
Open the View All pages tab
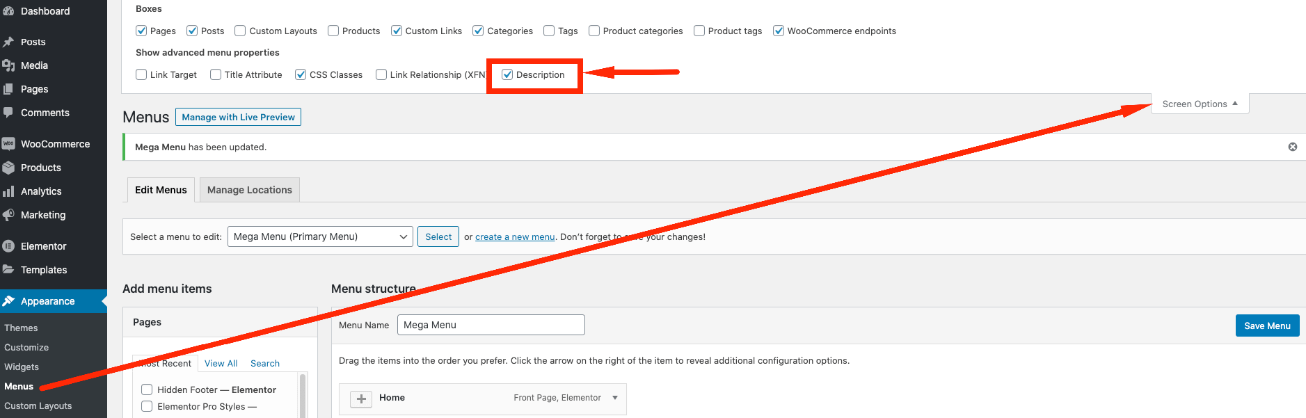(221, 363)
